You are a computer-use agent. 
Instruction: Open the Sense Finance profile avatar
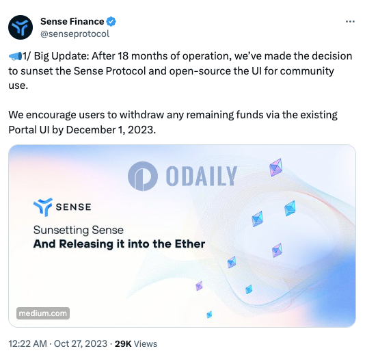[x=21, y=27]
